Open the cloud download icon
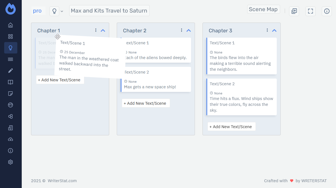Viewport: 336px width, 188px height. pos(11,139)
